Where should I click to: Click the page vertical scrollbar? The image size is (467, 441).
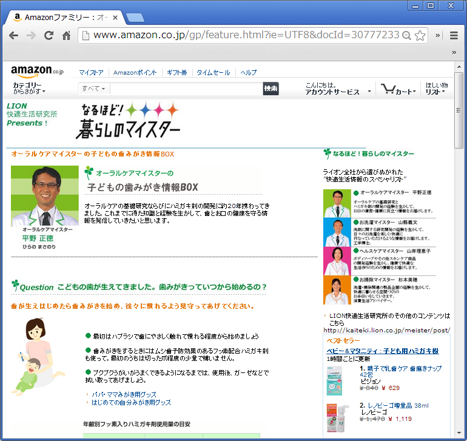tap(460, 243)
